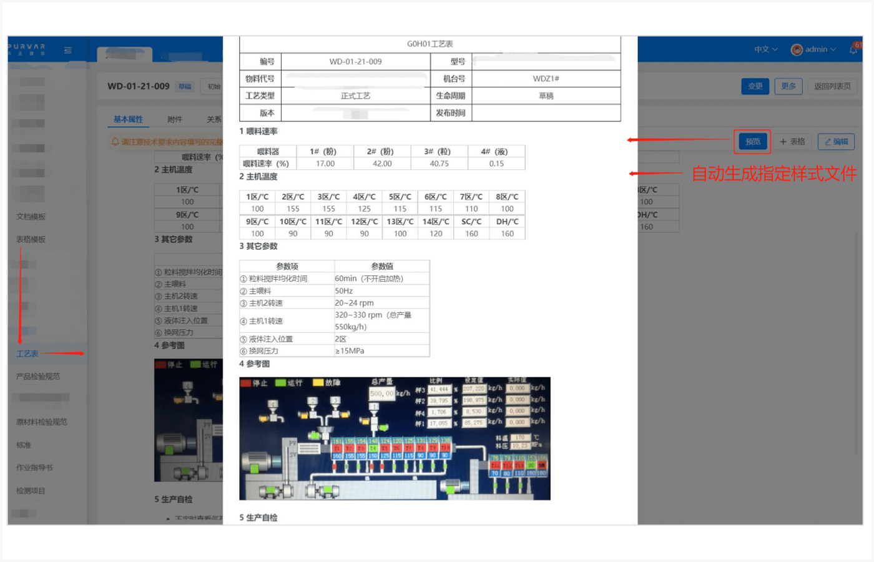Select 工艺表 in the left sidebar

27,353
